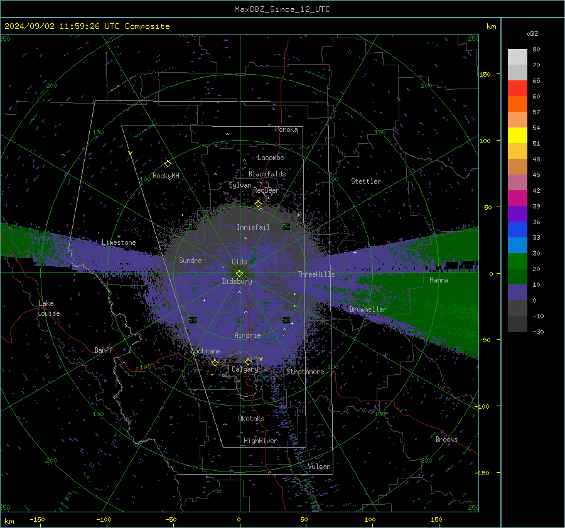Click the Olds label
Image resolution: width=565 pixels, height=528 pixels.
point(239,262)
